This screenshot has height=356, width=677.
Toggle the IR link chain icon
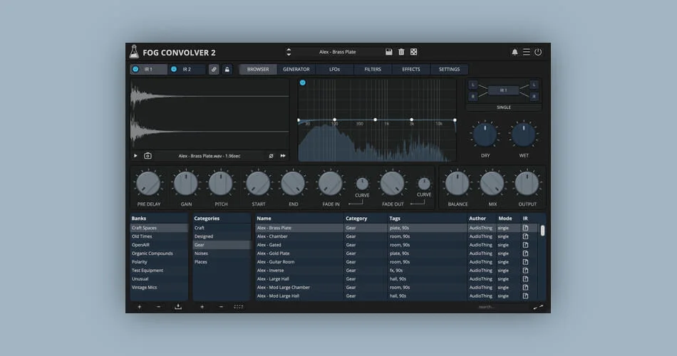coord(214,70)
